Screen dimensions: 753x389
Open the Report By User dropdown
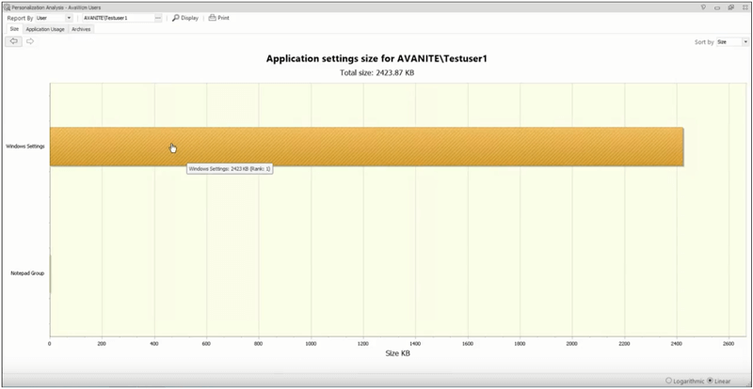pyautogui.click(x=69, y=18)
